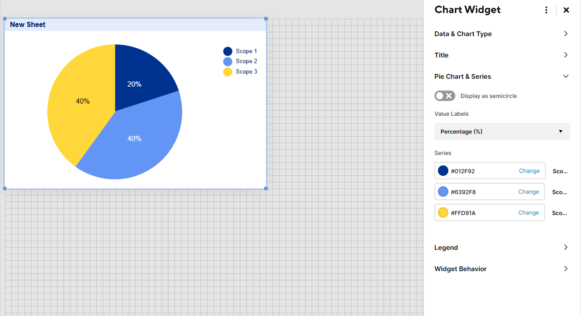Toggle Display as semicircle switch
The image size is (582, 316).
[x=445, y=96]
